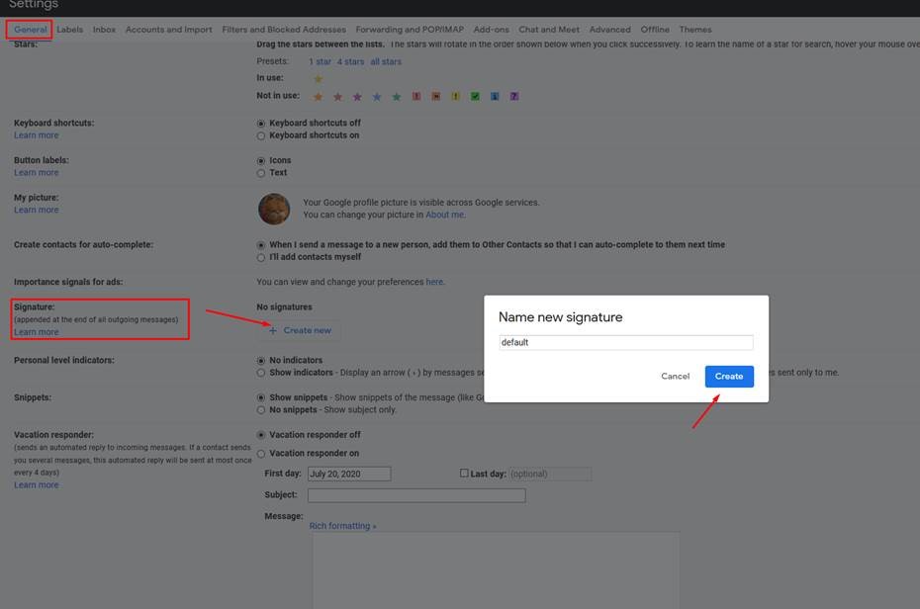Click the 4 stars preset link

click(x=350, y=61)
